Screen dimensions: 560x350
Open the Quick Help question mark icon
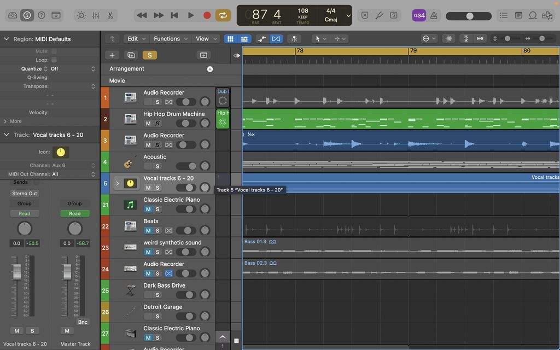pyautogui.click(x=41, y=15)
